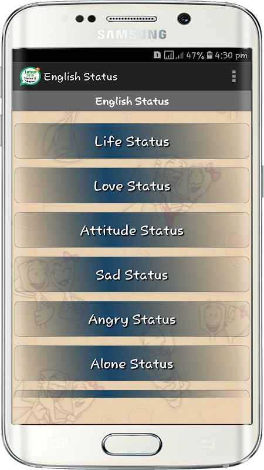Screen dimensions: 264x470
Task: Open the Angry Status category
Action: 132,319
